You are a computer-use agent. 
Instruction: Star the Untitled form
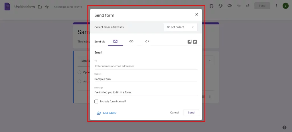click(x=47, y=7)
